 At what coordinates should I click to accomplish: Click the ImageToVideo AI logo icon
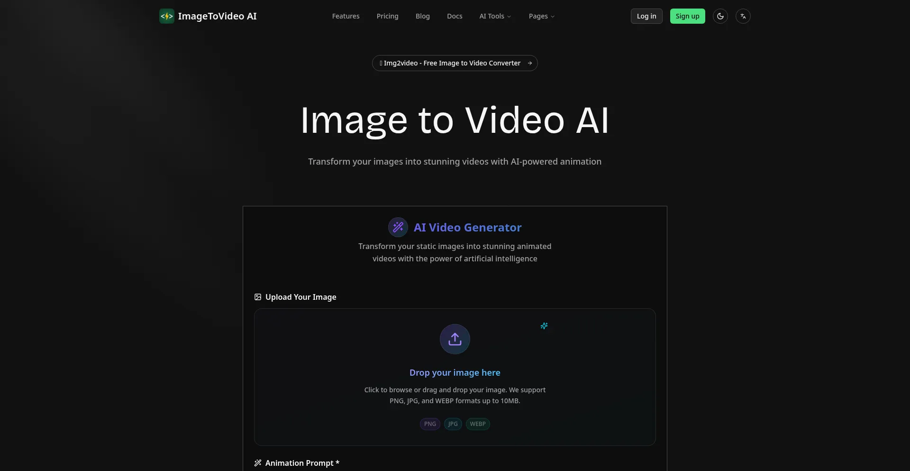(x=166, y=16)
